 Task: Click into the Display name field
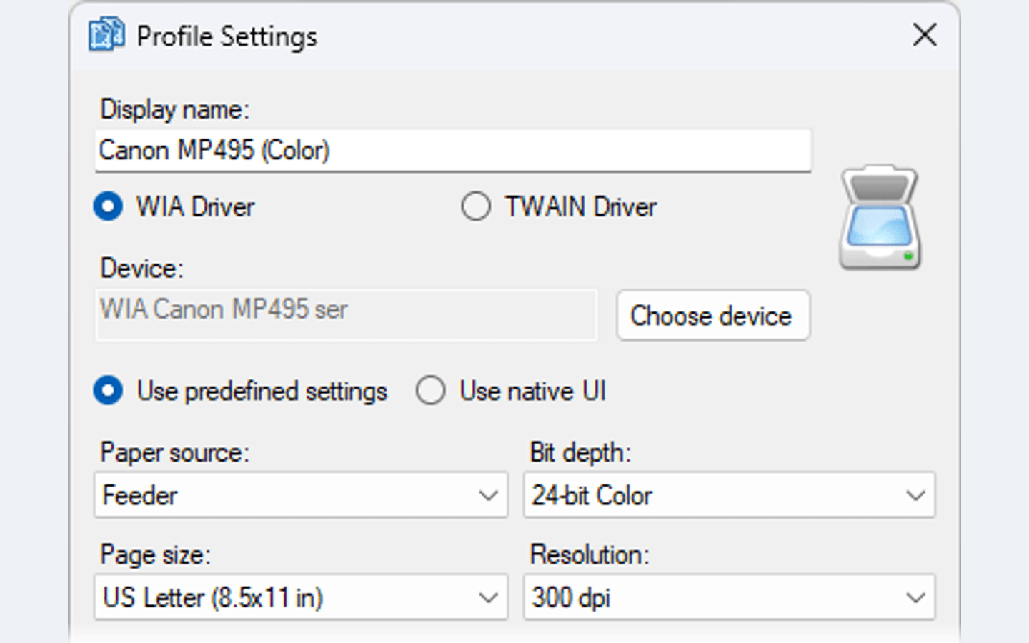point(453,150)
